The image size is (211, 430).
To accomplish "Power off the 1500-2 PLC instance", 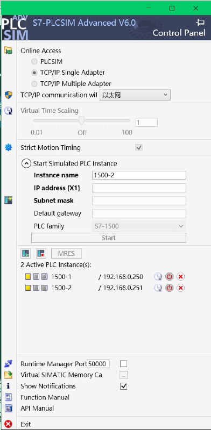I will (x=170, y=288).
